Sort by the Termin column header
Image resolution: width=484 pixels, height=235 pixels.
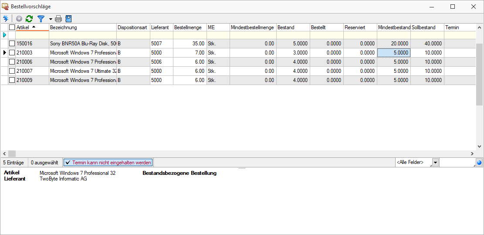[x=459, y=27]
